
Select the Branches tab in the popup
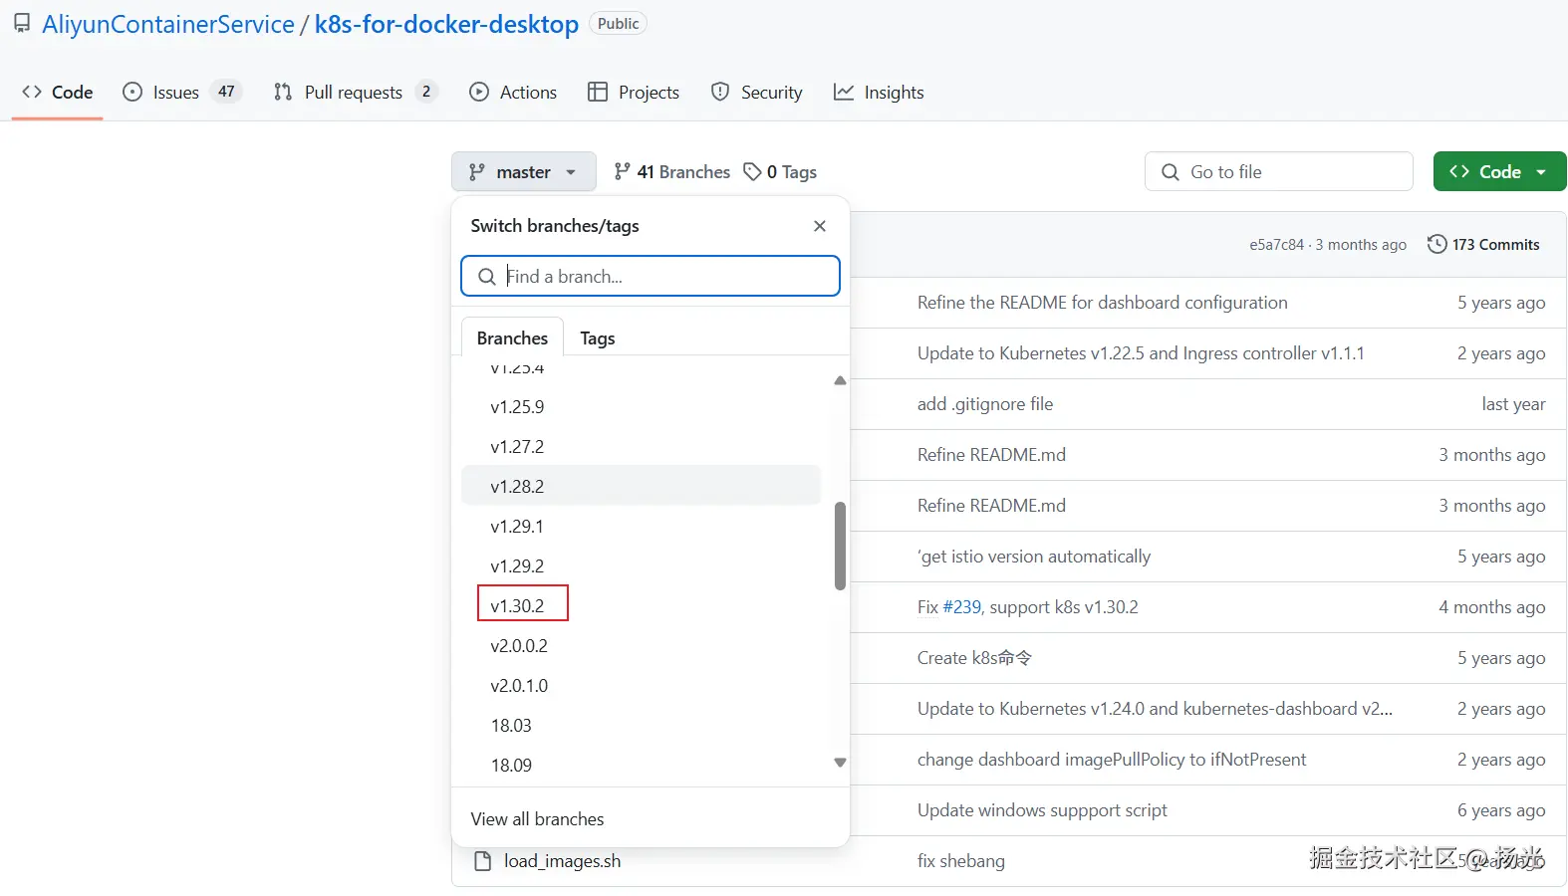pos(512,338)
